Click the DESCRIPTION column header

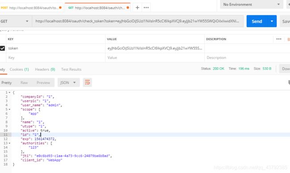tap(216, 39)
